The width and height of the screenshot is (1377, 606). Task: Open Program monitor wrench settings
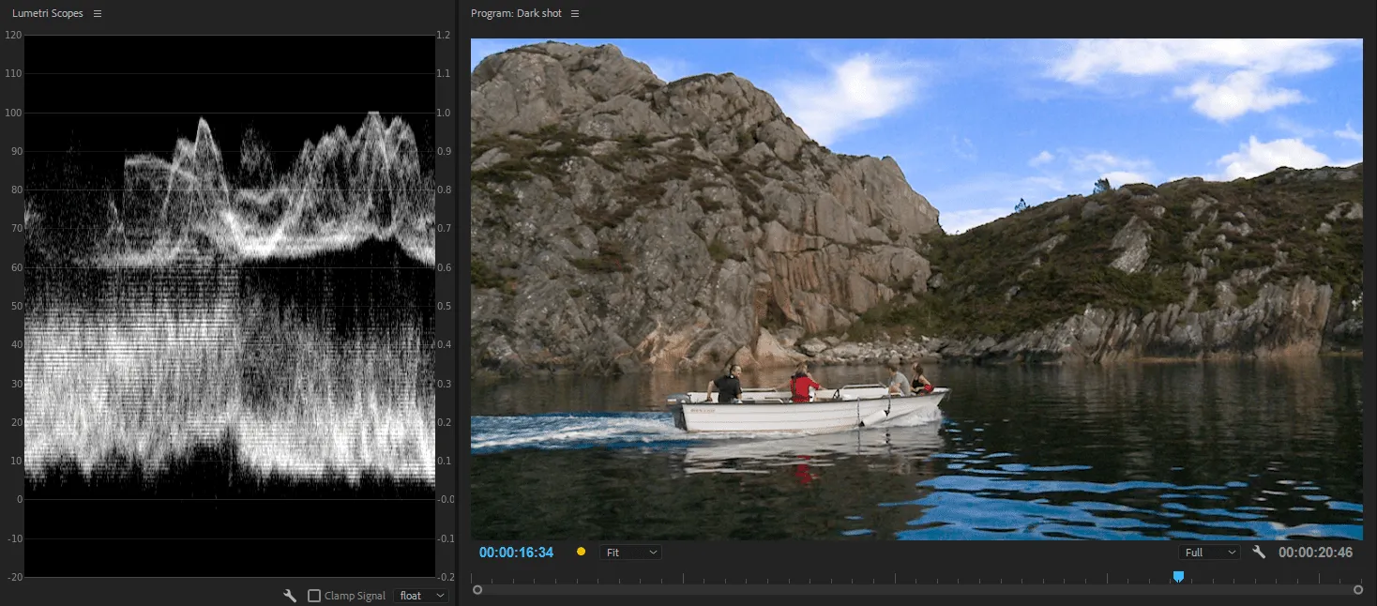(1259, 553)
